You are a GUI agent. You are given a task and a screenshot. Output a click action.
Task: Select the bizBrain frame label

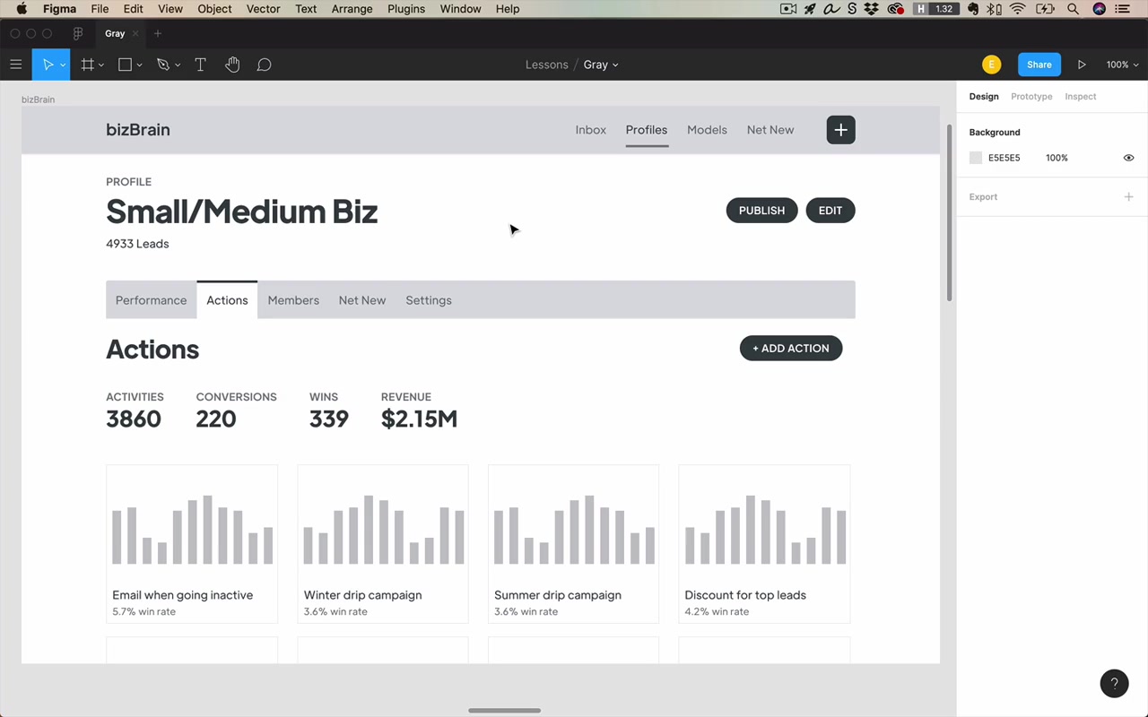[x=38, y=99]
